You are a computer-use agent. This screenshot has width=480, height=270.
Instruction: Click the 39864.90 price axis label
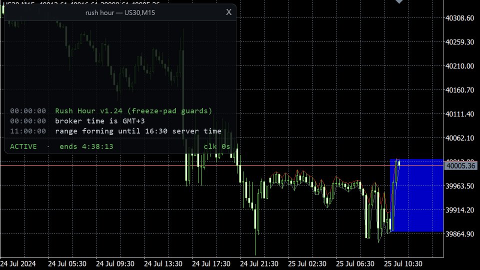[459, 234]
